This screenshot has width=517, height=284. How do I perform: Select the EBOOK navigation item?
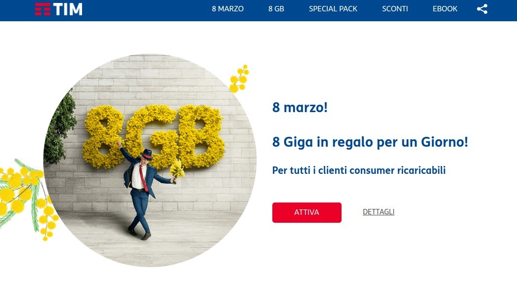[445, 9]
